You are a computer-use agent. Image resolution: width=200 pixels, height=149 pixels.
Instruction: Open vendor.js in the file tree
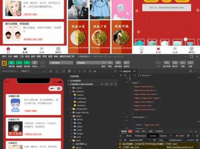pos(81,106)
